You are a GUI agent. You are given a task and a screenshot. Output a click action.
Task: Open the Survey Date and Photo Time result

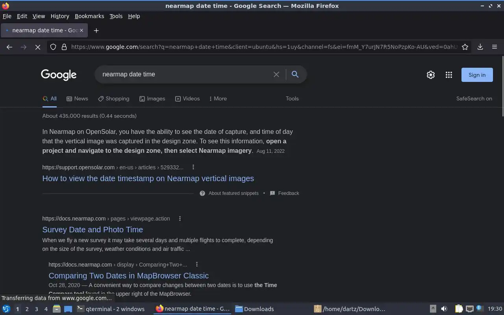point(93,230)
